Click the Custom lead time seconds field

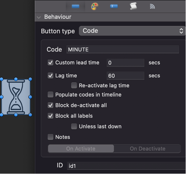[x=126, y=63]
